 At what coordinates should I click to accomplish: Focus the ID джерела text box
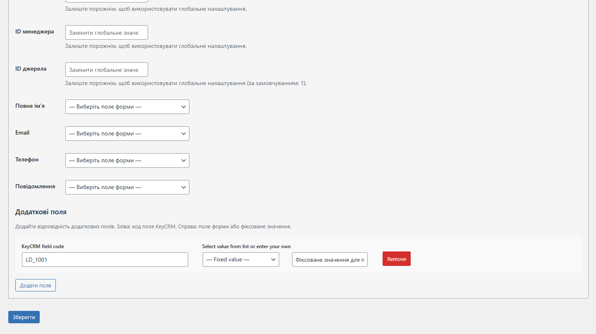[x=106, y=70]
